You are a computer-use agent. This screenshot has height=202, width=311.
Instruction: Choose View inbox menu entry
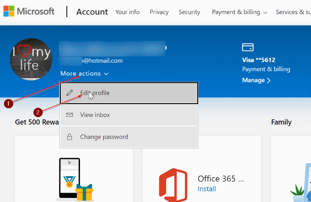tap(129, 115)
